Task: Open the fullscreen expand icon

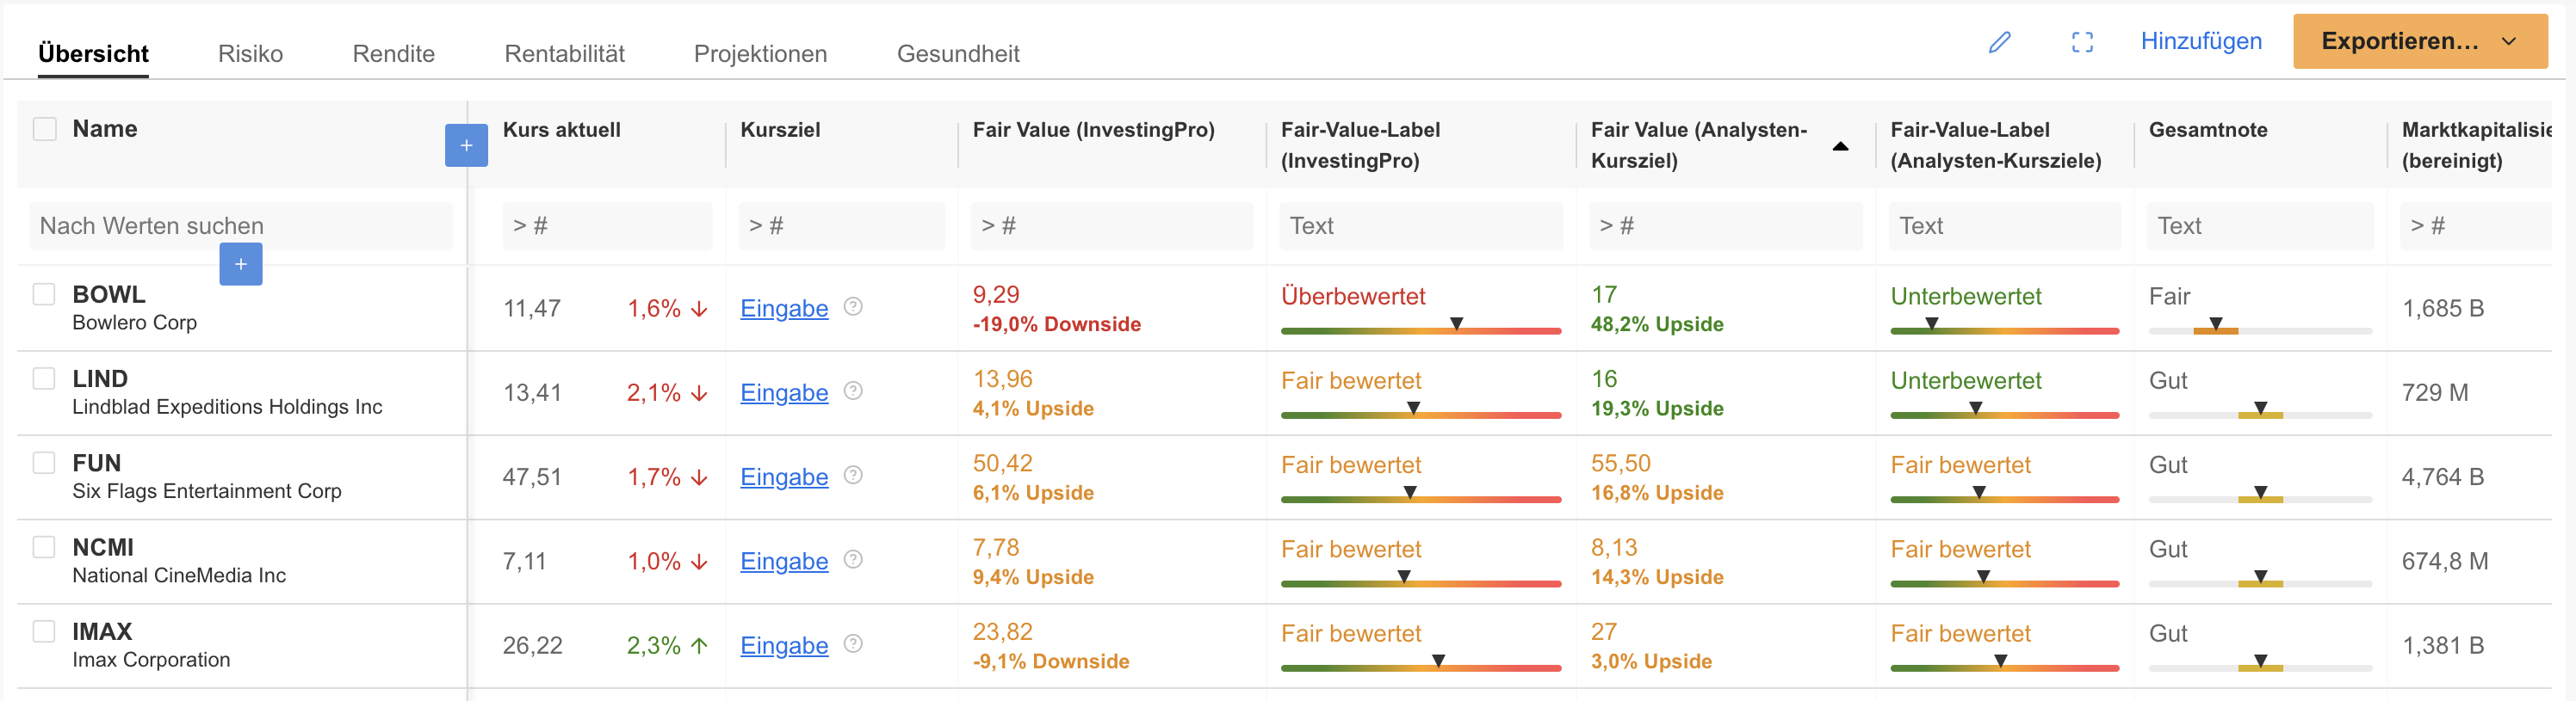Action: pyautogui.click(x=2082, y=42)
